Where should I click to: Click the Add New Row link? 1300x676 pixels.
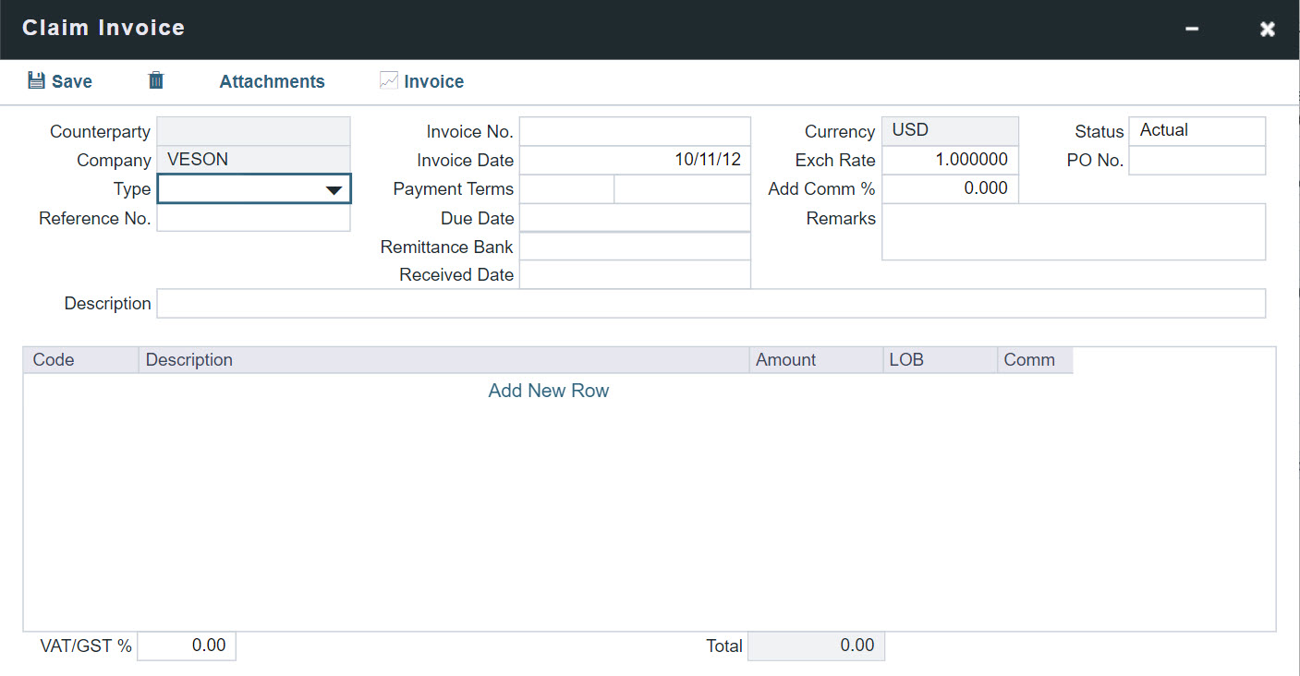(548, 391)
